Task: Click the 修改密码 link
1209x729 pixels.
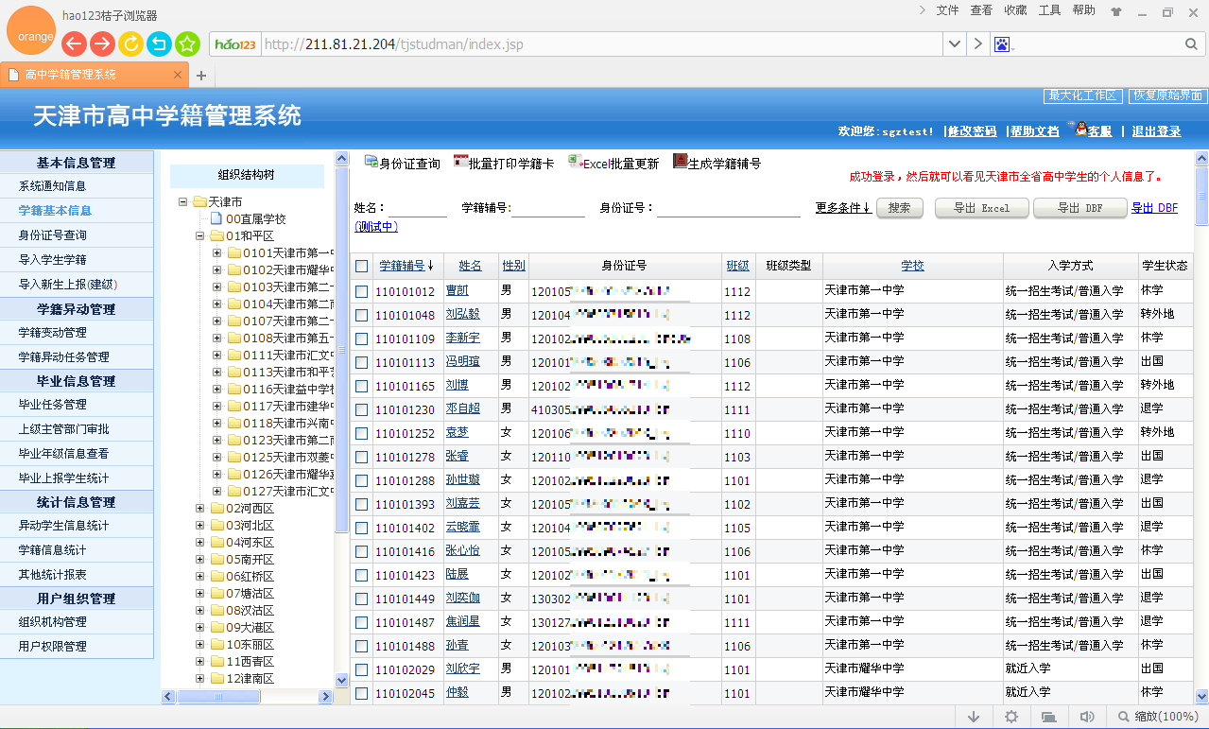Action: click(973, 131)
